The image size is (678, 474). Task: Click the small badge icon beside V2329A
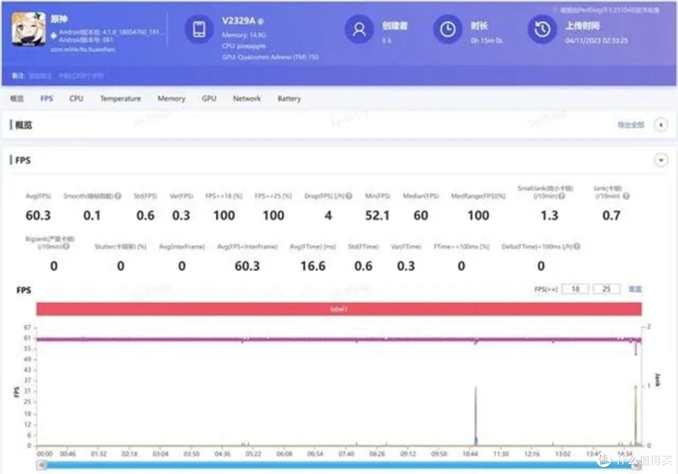[261, 21]
